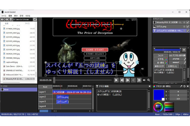Pick text color with 文字色 eyedropper
Viewport: 190px width, 126px height.
(x=185, y=59)
